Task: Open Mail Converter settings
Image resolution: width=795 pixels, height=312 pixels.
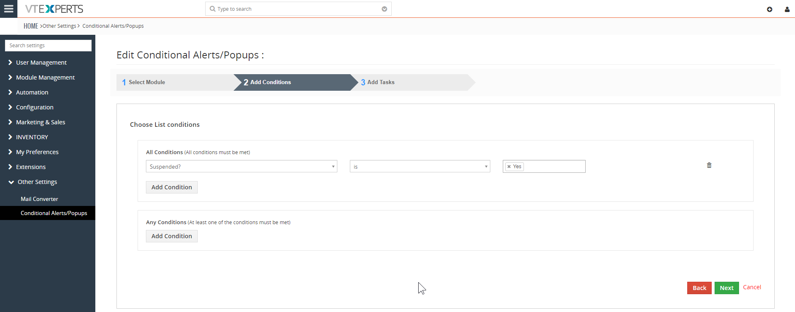Action: coord(39,199)
